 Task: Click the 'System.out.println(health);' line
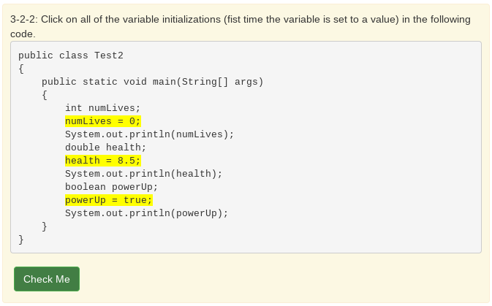coord(143,174)
